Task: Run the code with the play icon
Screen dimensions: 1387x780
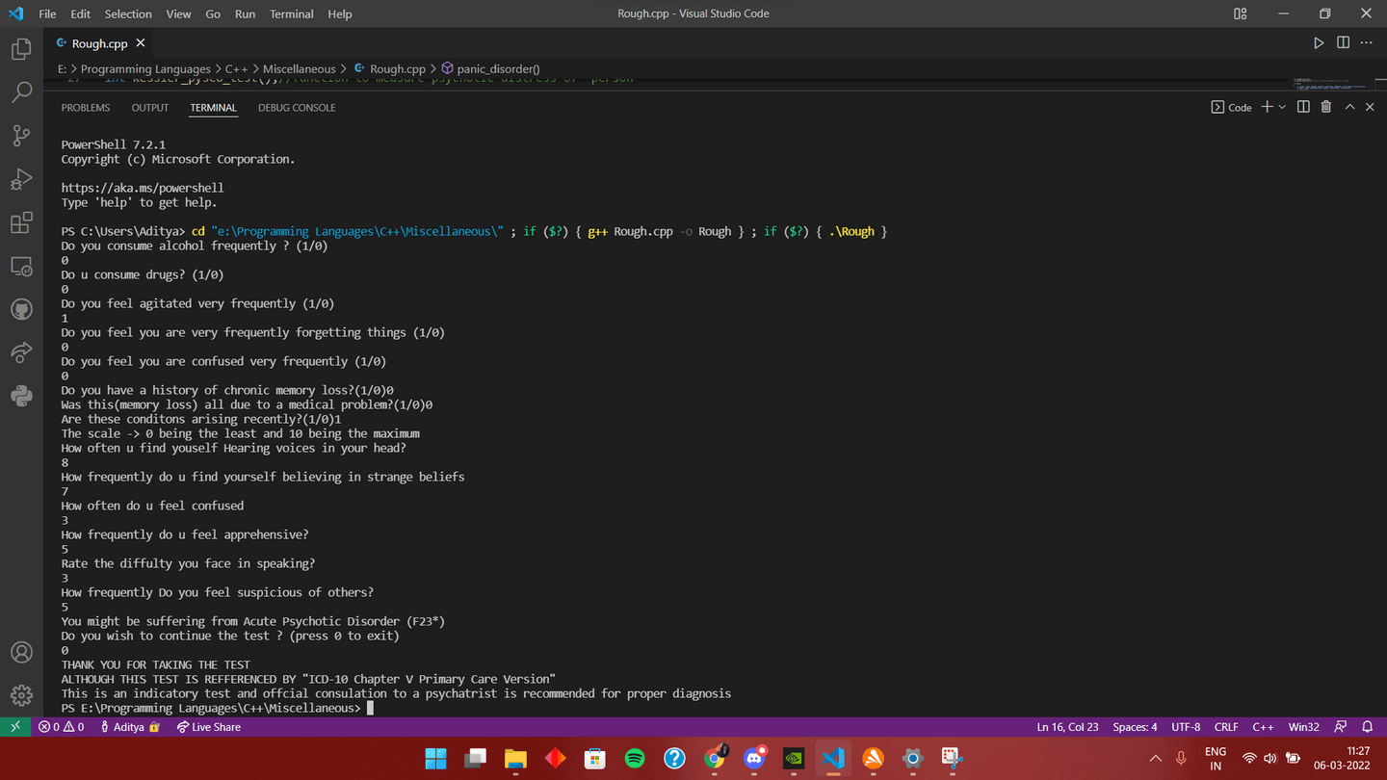Action: (1319, 43)
